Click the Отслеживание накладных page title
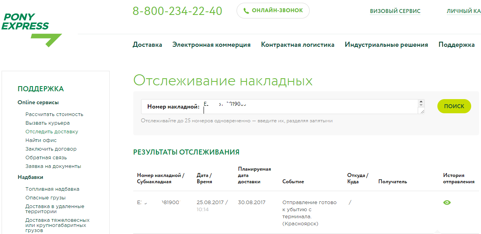Viewport: 481px width, 234px height. [223, 81]
